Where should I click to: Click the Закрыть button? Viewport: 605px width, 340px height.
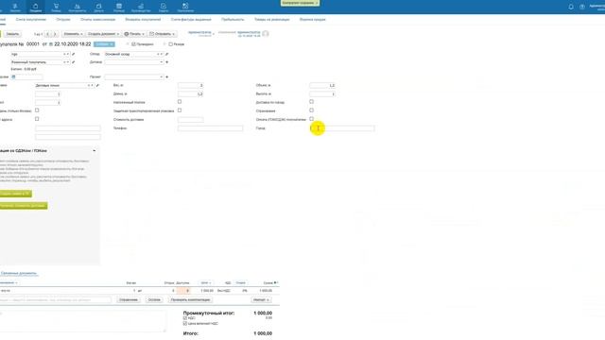coord(12,34)
